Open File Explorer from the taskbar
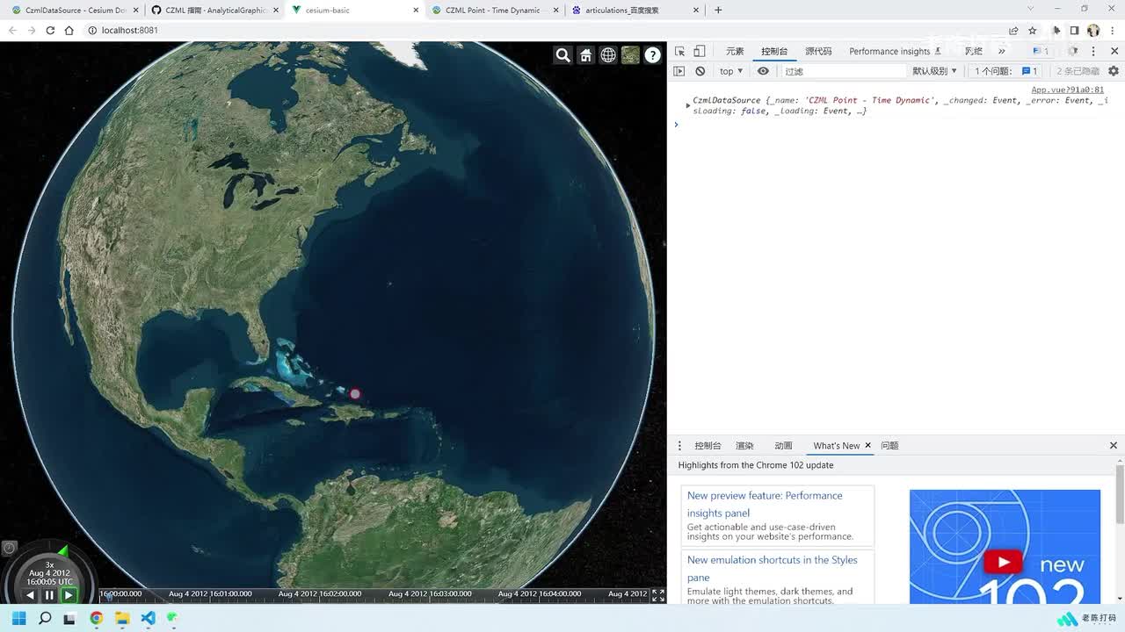This screenshot has width=1125, height=632. pos(122,619)
